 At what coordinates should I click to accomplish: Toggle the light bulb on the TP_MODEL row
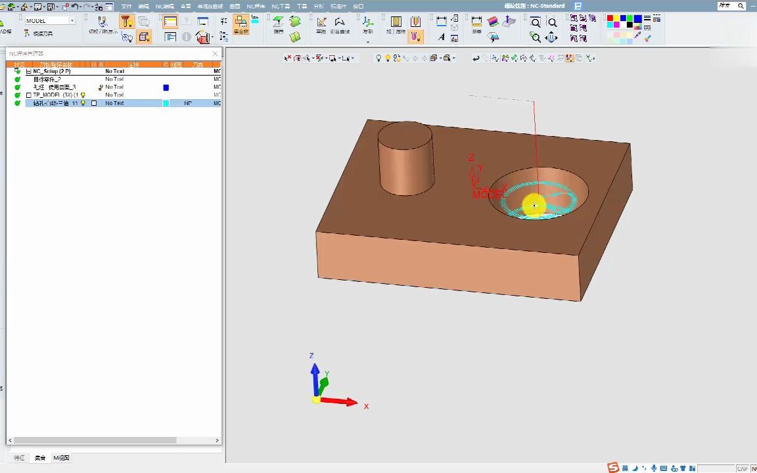[x=83, y=95]
